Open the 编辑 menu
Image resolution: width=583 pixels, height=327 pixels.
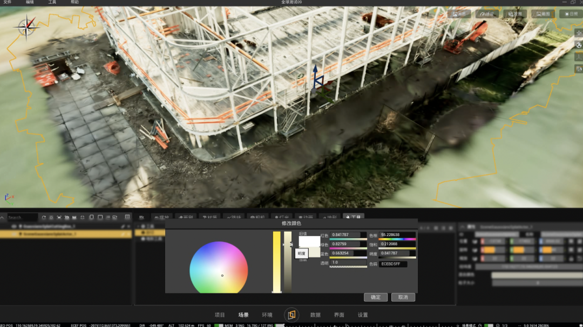(x=30, y=2)
